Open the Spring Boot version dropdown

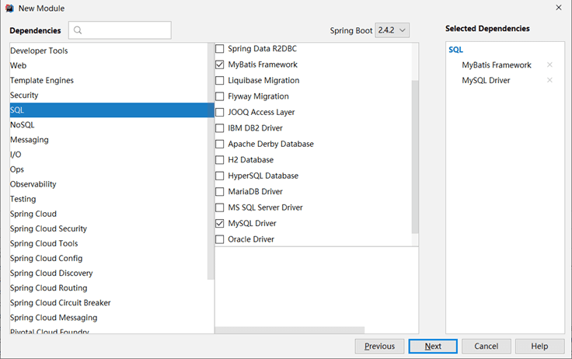pyautogui.click(x=392, y=30)
